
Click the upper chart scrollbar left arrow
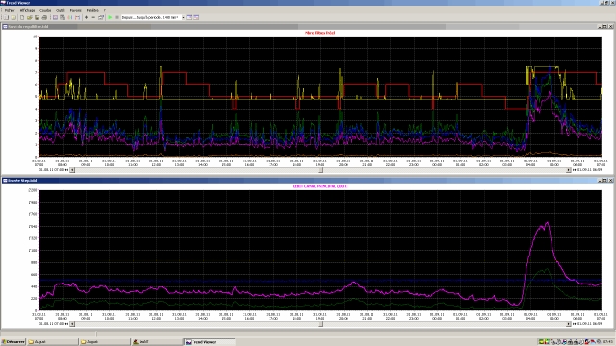coord(72,170)
